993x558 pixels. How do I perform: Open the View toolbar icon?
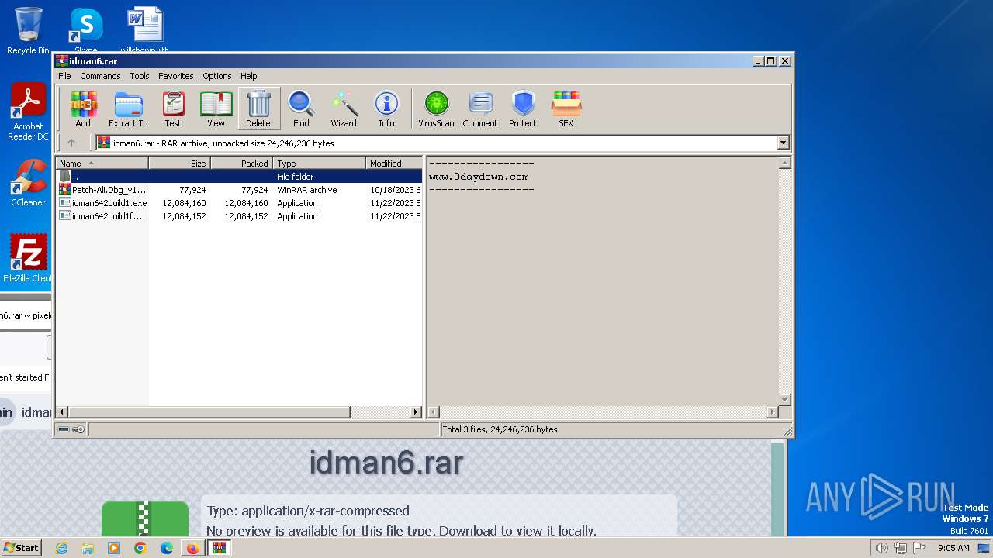click(216, 108)
